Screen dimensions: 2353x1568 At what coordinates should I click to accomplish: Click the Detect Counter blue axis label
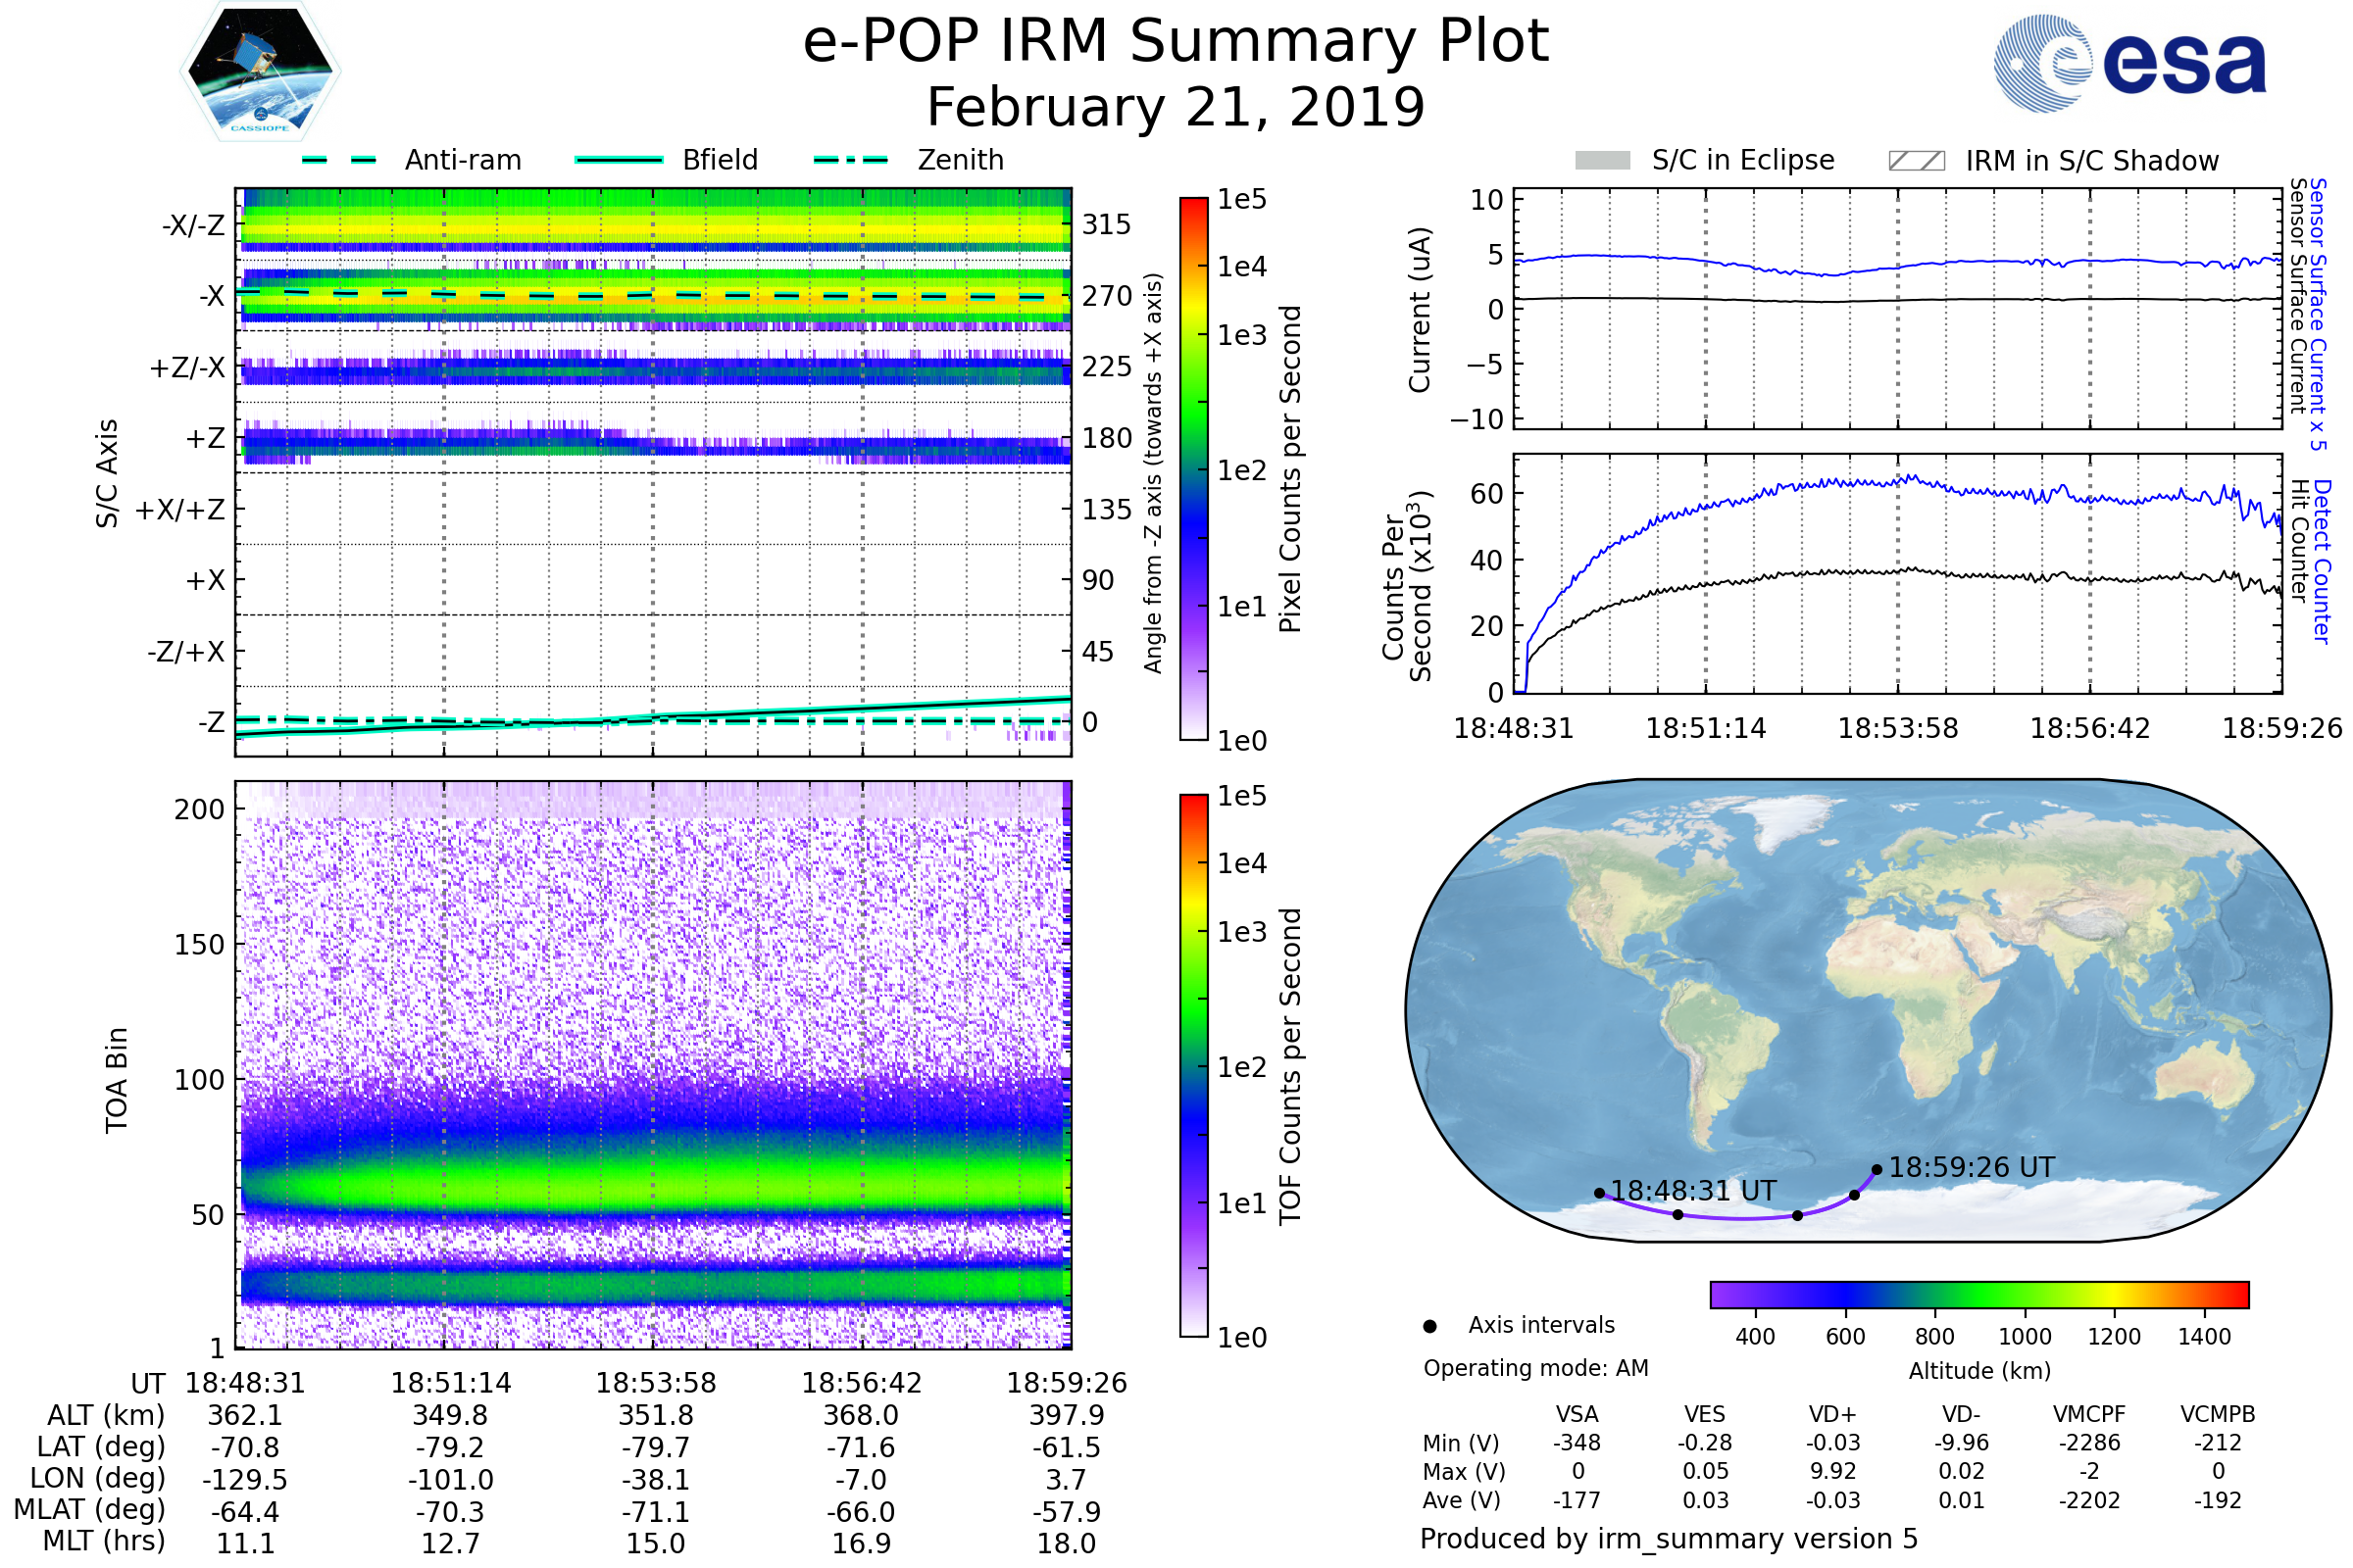[x=2322, y=562]
